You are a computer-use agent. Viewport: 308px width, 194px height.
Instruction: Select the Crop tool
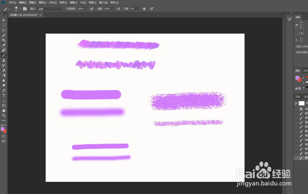[4, 40]
